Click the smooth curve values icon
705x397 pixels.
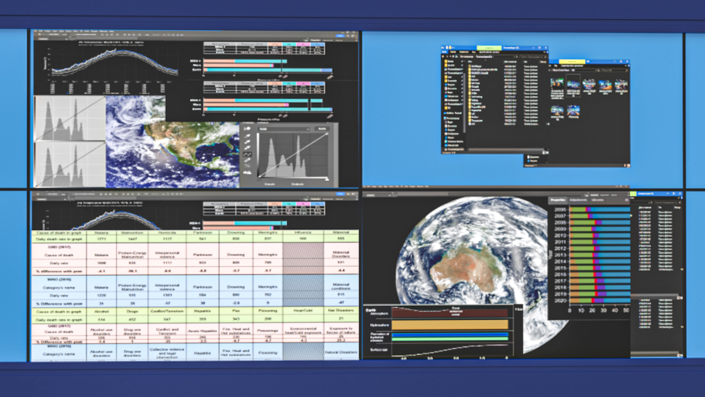coord(247,166)
